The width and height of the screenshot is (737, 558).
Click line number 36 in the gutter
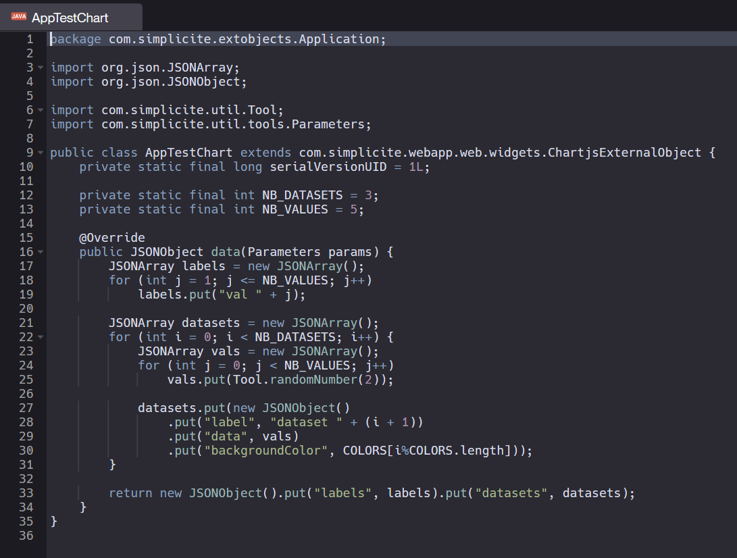tap(26, 536)
